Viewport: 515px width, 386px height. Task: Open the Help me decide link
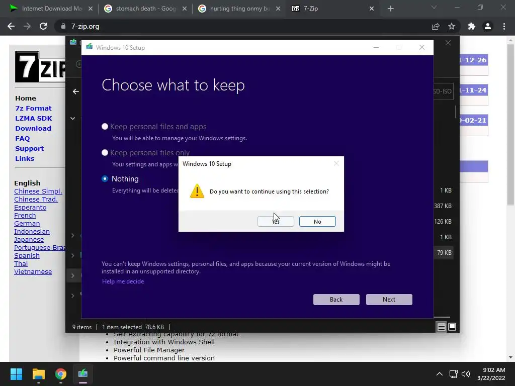123,281
